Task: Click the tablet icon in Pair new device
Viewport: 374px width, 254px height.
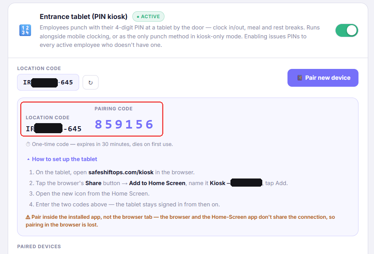Action: tap(300, 78)
